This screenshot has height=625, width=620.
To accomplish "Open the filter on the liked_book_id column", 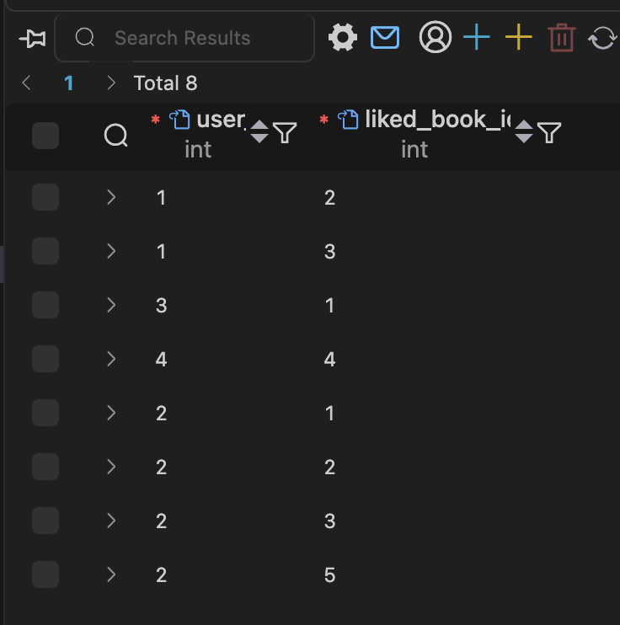I will pos(549,132).
